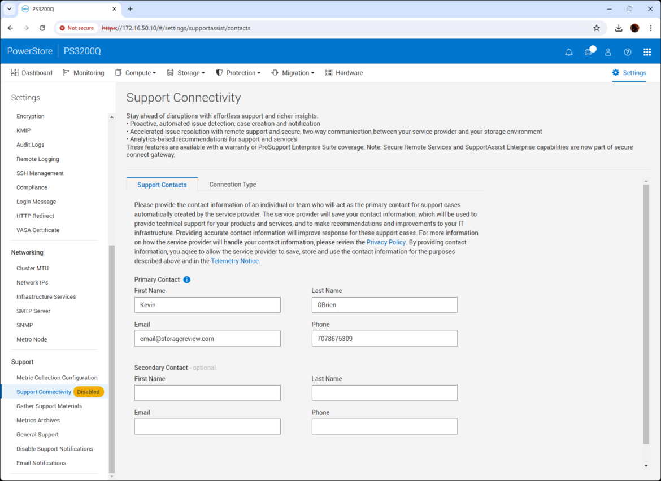This screenshot has height=481, width=661.
Task: Open the alerts bell icon
Action: coord(569,52)
